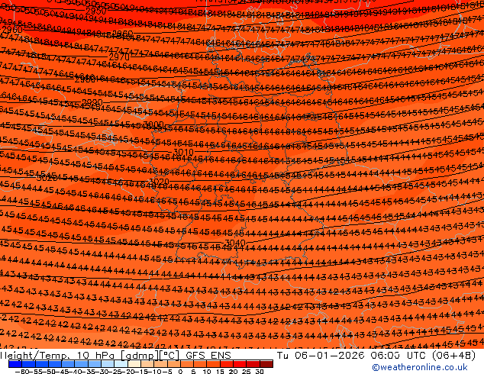Viewport: 484px width, 374px height.
Task: Click the 2970 contour label
Action: pos(119,57)
